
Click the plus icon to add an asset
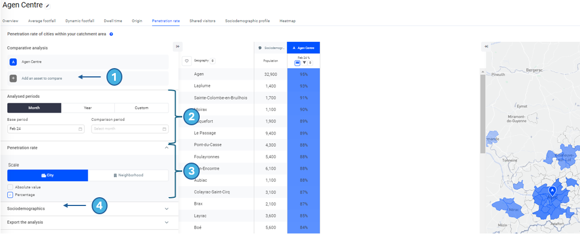(13, 79)
